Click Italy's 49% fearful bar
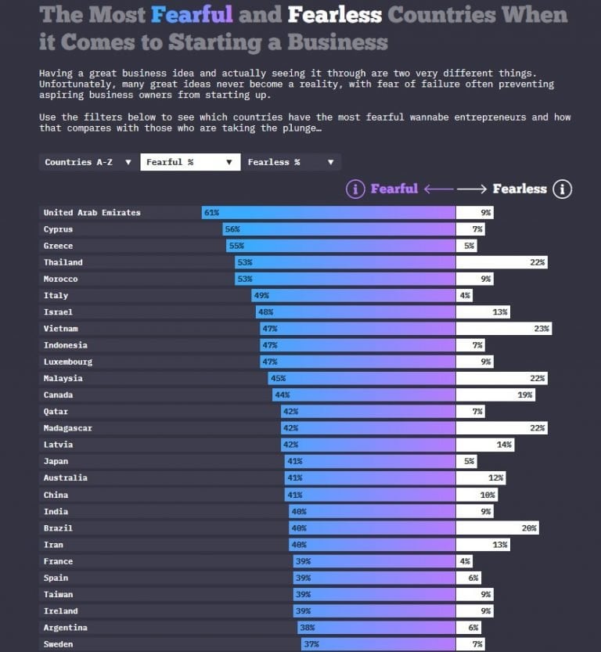Viewport: 601px width, 652px height. [353, 295]
